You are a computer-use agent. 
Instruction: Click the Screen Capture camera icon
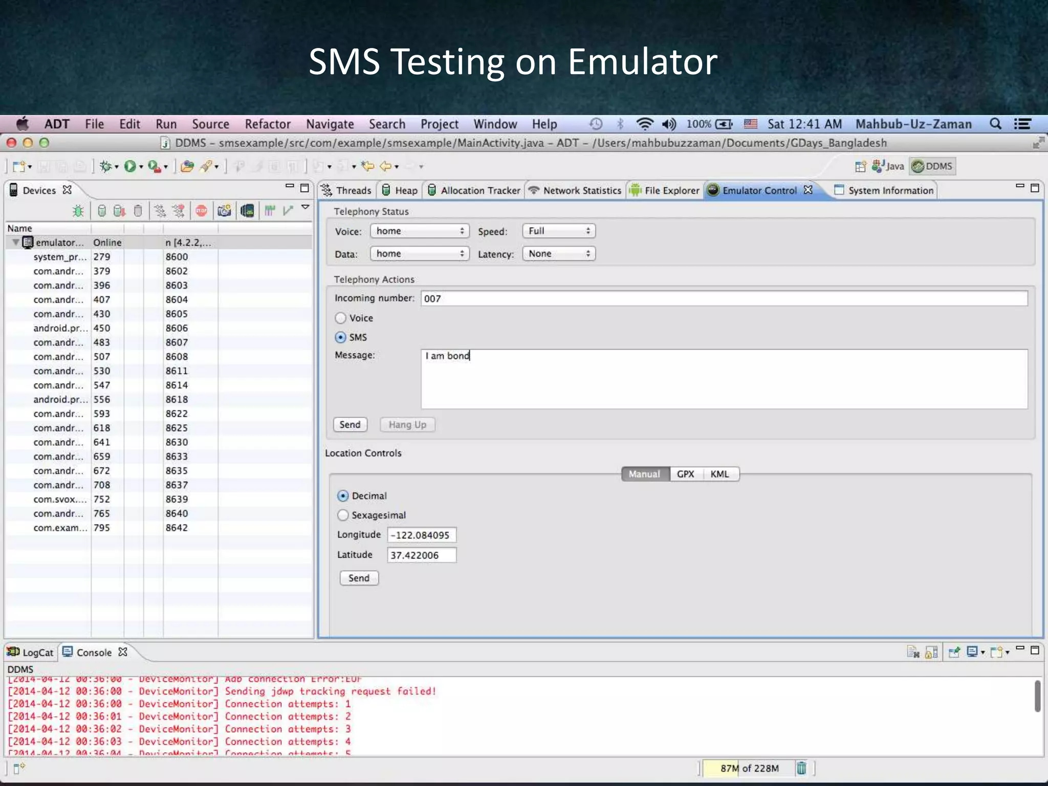tap(224, 211)
